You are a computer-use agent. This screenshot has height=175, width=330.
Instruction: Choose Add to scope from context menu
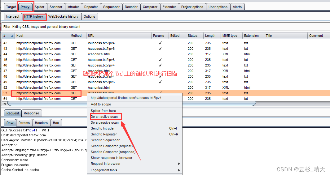click(135, 104)
